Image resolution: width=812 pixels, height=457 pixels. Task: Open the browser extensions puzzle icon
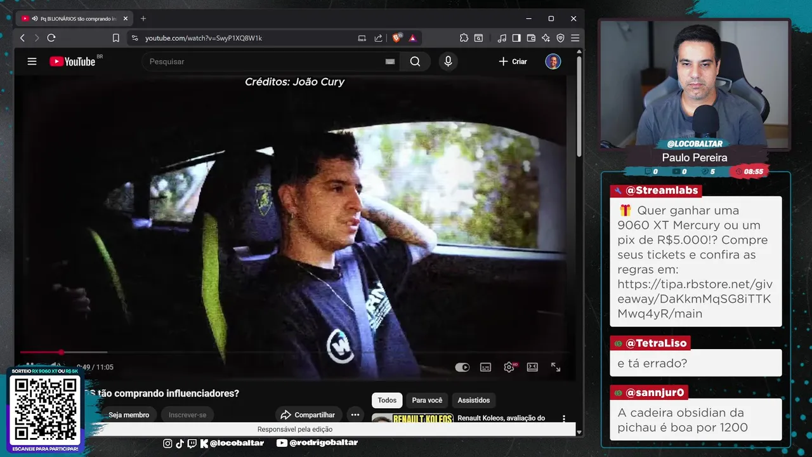pos(464,38)
